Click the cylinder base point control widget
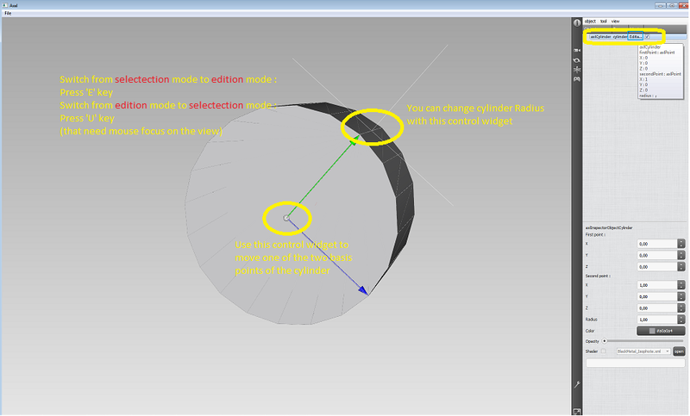 coord(286,218)
